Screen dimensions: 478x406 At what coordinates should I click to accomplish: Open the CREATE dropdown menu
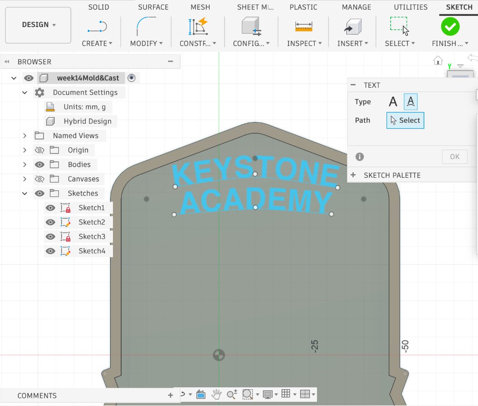97,43
